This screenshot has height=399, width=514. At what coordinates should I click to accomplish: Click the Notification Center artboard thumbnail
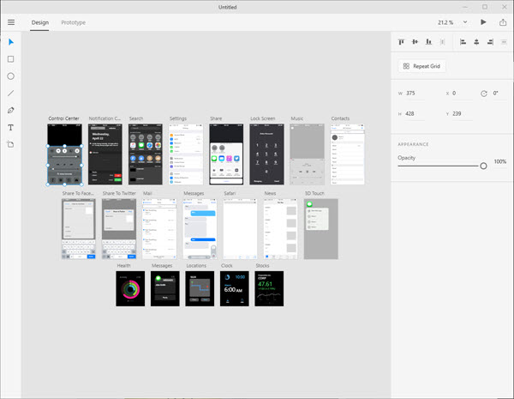pos(105,154)
